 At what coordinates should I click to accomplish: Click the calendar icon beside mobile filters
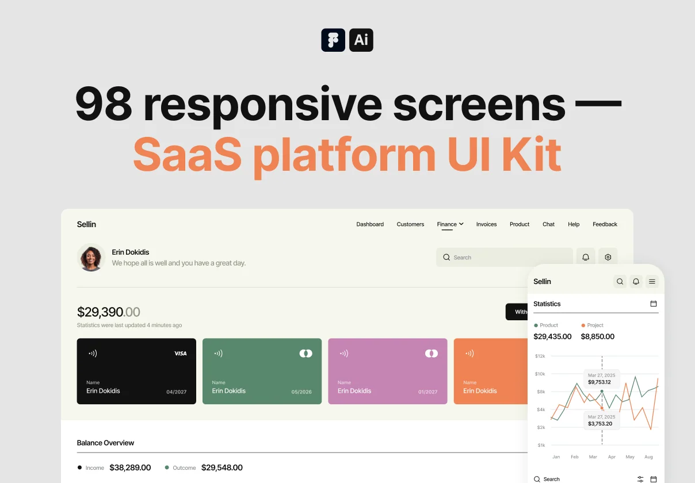coord(654,479)
